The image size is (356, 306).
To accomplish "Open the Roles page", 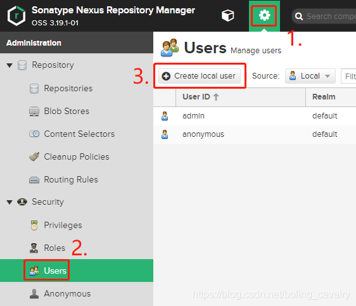I will coord(54,248).
